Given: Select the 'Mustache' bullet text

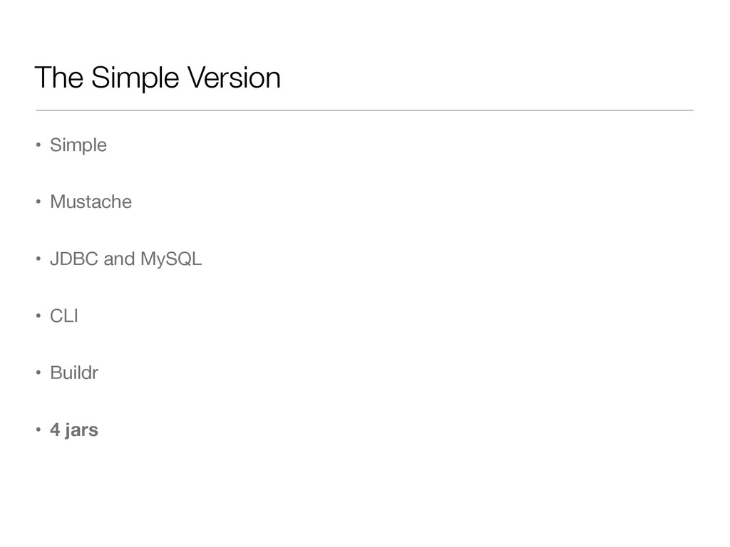Looking at the screenshot, I should 91,202.
